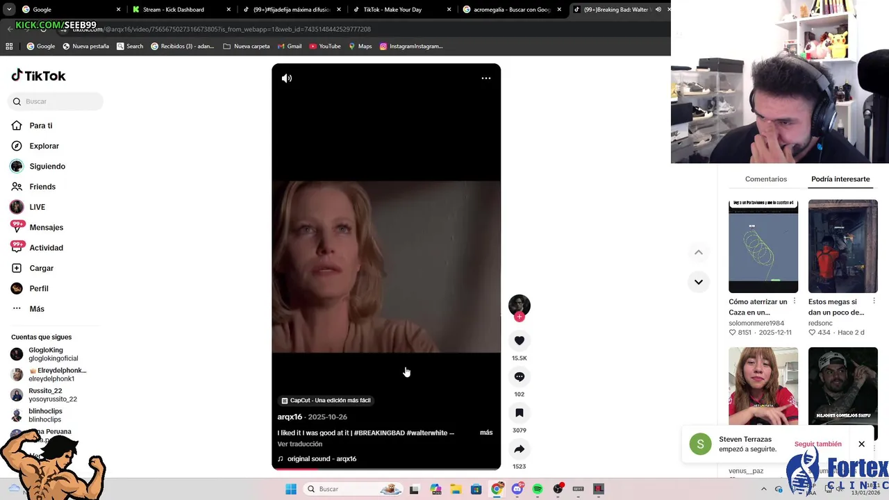Open the arqx16 username link

pos(290,417)
